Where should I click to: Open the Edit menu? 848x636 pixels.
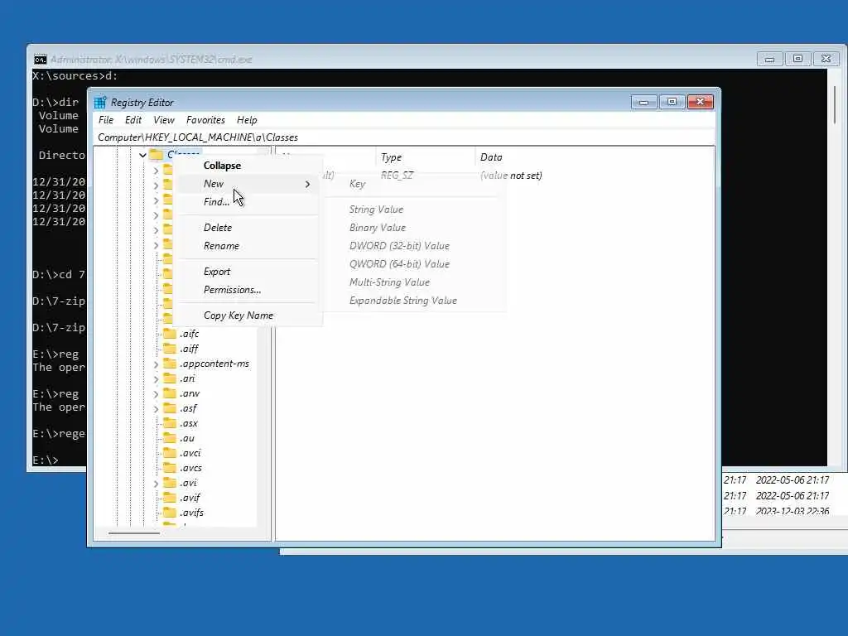133,120
